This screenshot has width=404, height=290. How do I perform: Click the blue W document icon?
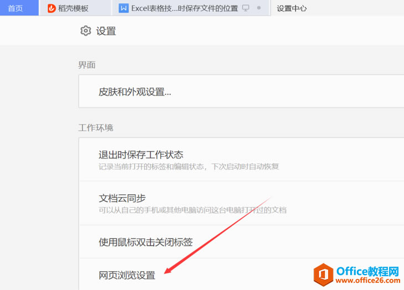point(124,8)
